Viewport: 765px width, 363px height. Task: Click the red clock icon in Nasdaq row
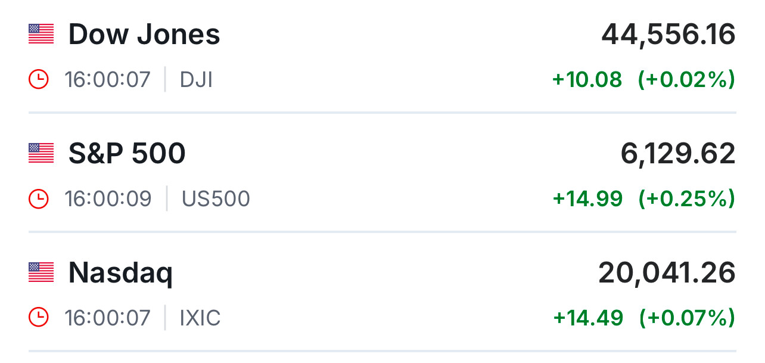[39, 318]
